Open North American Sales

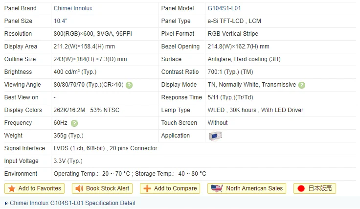point(247,188)
